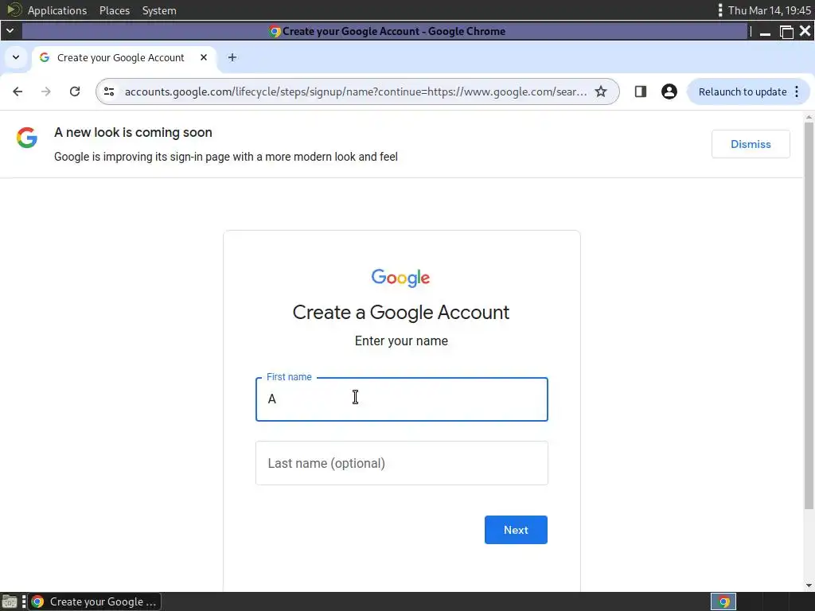The image size is (815, 611).
Task: Click the panel handle dots near the clock
Action: coord(719,10)
